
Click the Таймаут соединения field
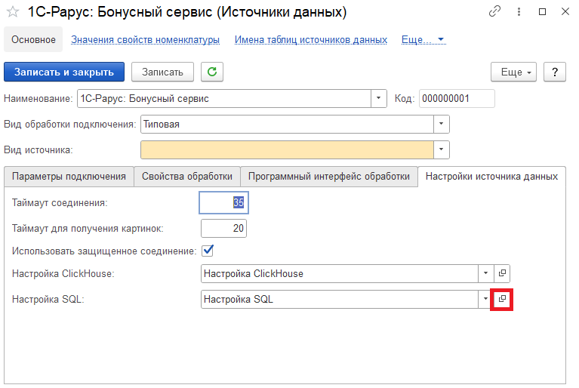coord(223,202)
